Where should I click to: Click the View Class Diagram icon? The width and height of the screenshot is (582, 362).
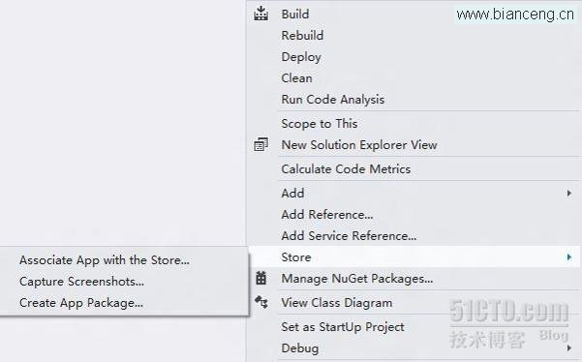coord(261,302)
